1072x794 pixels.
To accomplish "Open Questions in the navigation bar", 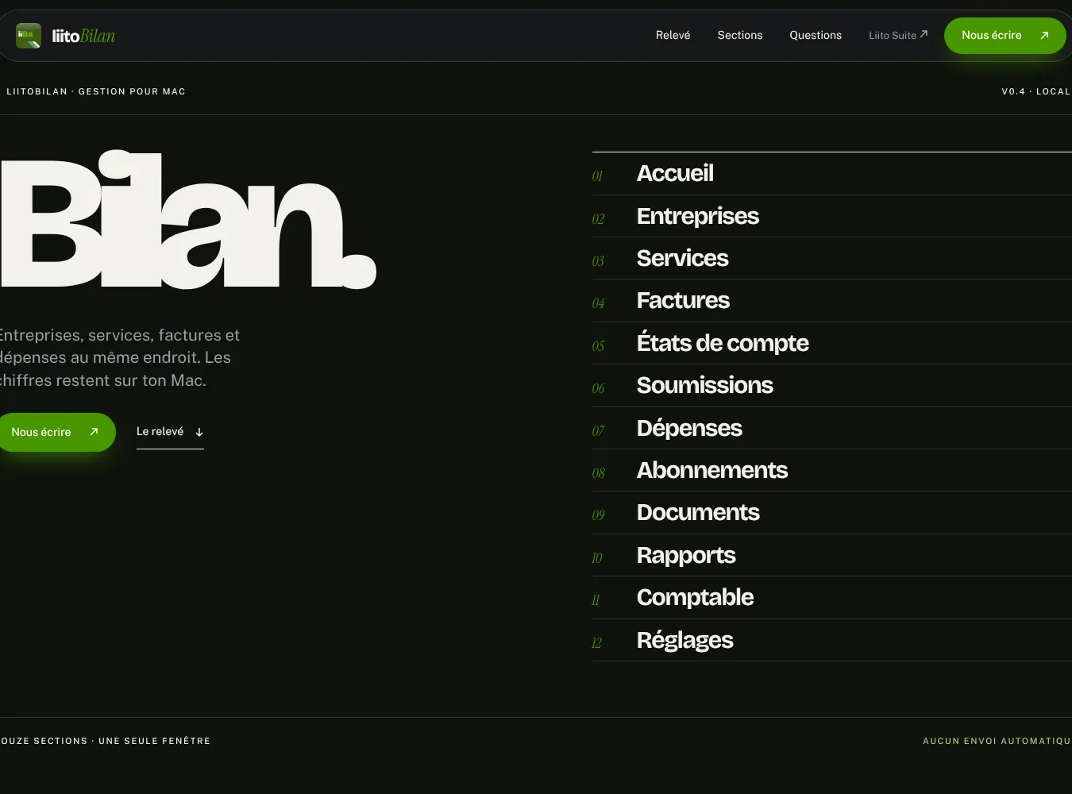I will point(816,35).
